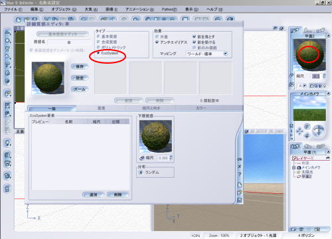Click the new material page icon
332x239 pixels.
click(240, 185)
